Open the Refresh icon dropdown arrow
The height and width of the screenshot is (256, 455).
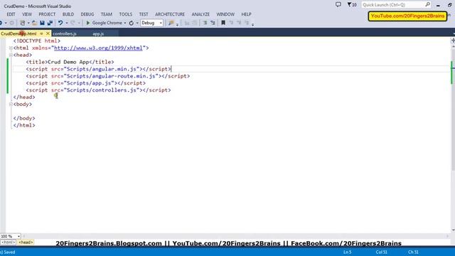(x=137, y=23)
